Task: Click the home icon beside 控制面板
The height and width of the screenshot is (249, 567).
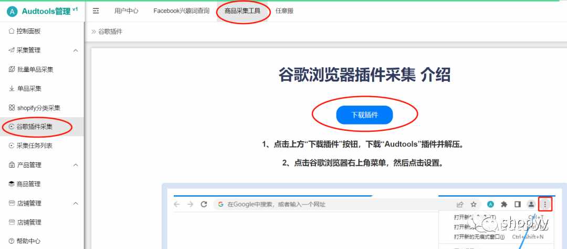Action: pos(12,31)
